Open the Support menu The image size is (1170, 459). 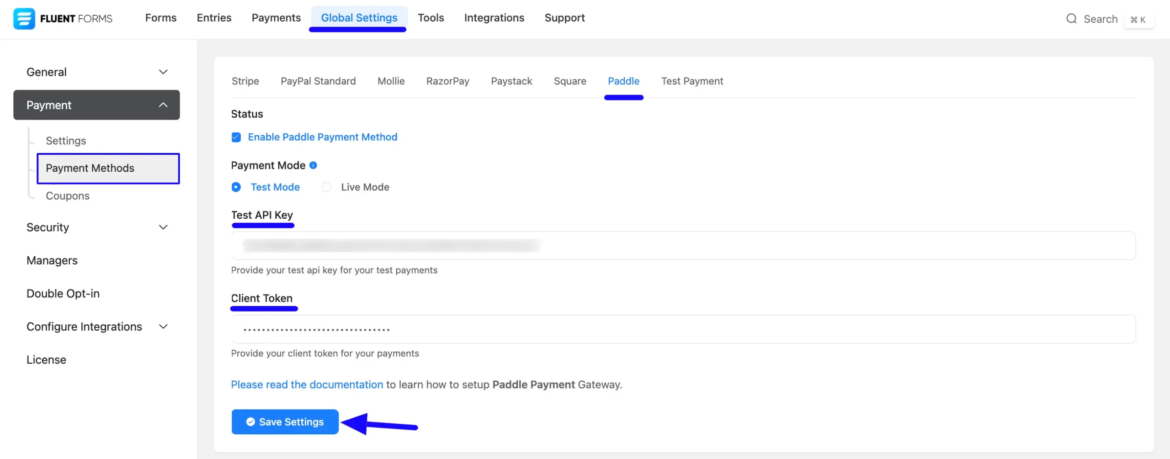[x=564, y=18]
